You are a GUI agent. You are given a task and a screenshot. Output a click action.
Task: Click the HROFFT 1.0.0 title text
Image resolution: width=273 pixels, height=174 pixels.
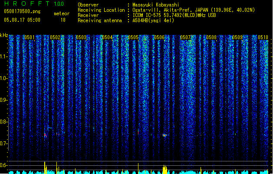[34, 3]
